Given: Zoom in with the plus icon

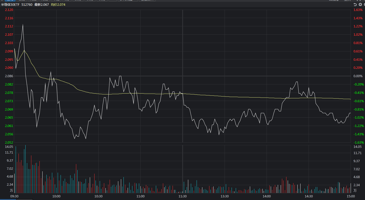Looking at the screenshot, I should [360, 5].
